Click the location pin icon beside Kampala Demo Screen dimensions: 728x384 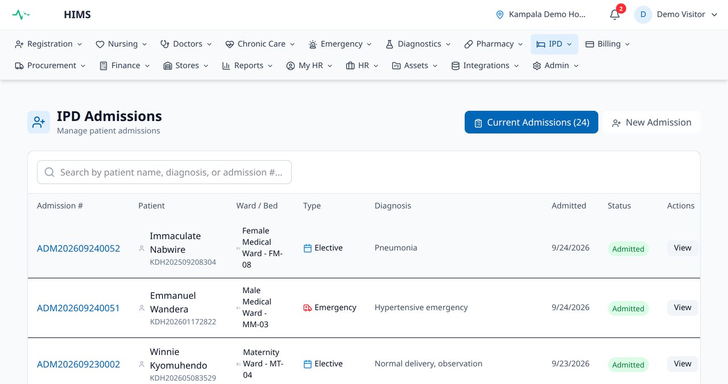coord(500,15)
